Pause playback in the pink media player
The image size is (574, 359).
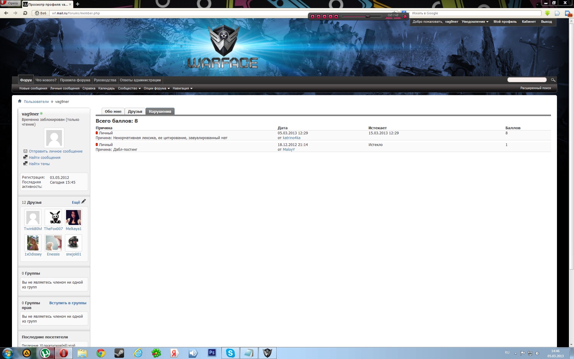click(x=318, y=16)
